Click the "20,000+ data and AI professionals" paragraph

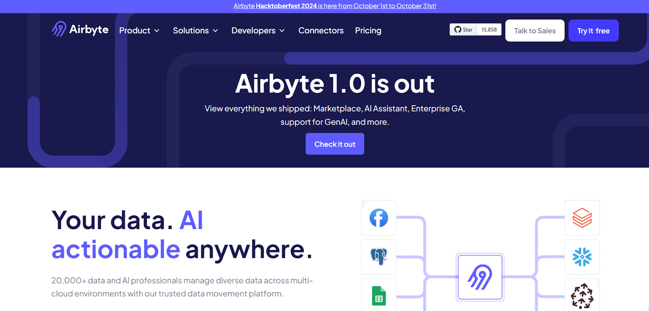pos(182,287)
